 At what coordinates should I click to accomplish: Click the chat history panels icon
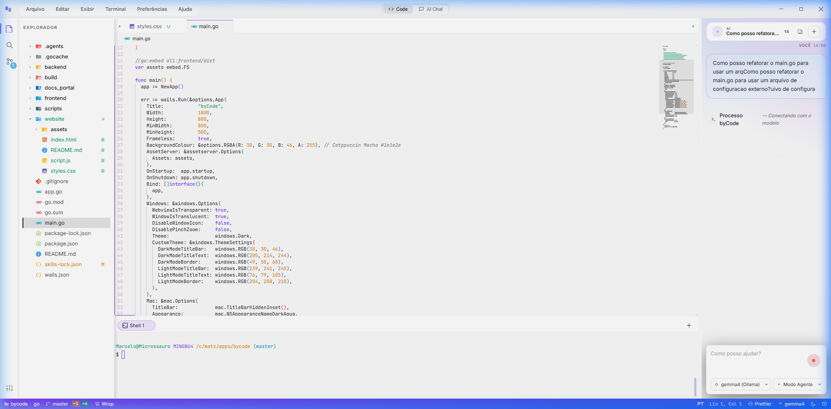(x=800, y=32)
